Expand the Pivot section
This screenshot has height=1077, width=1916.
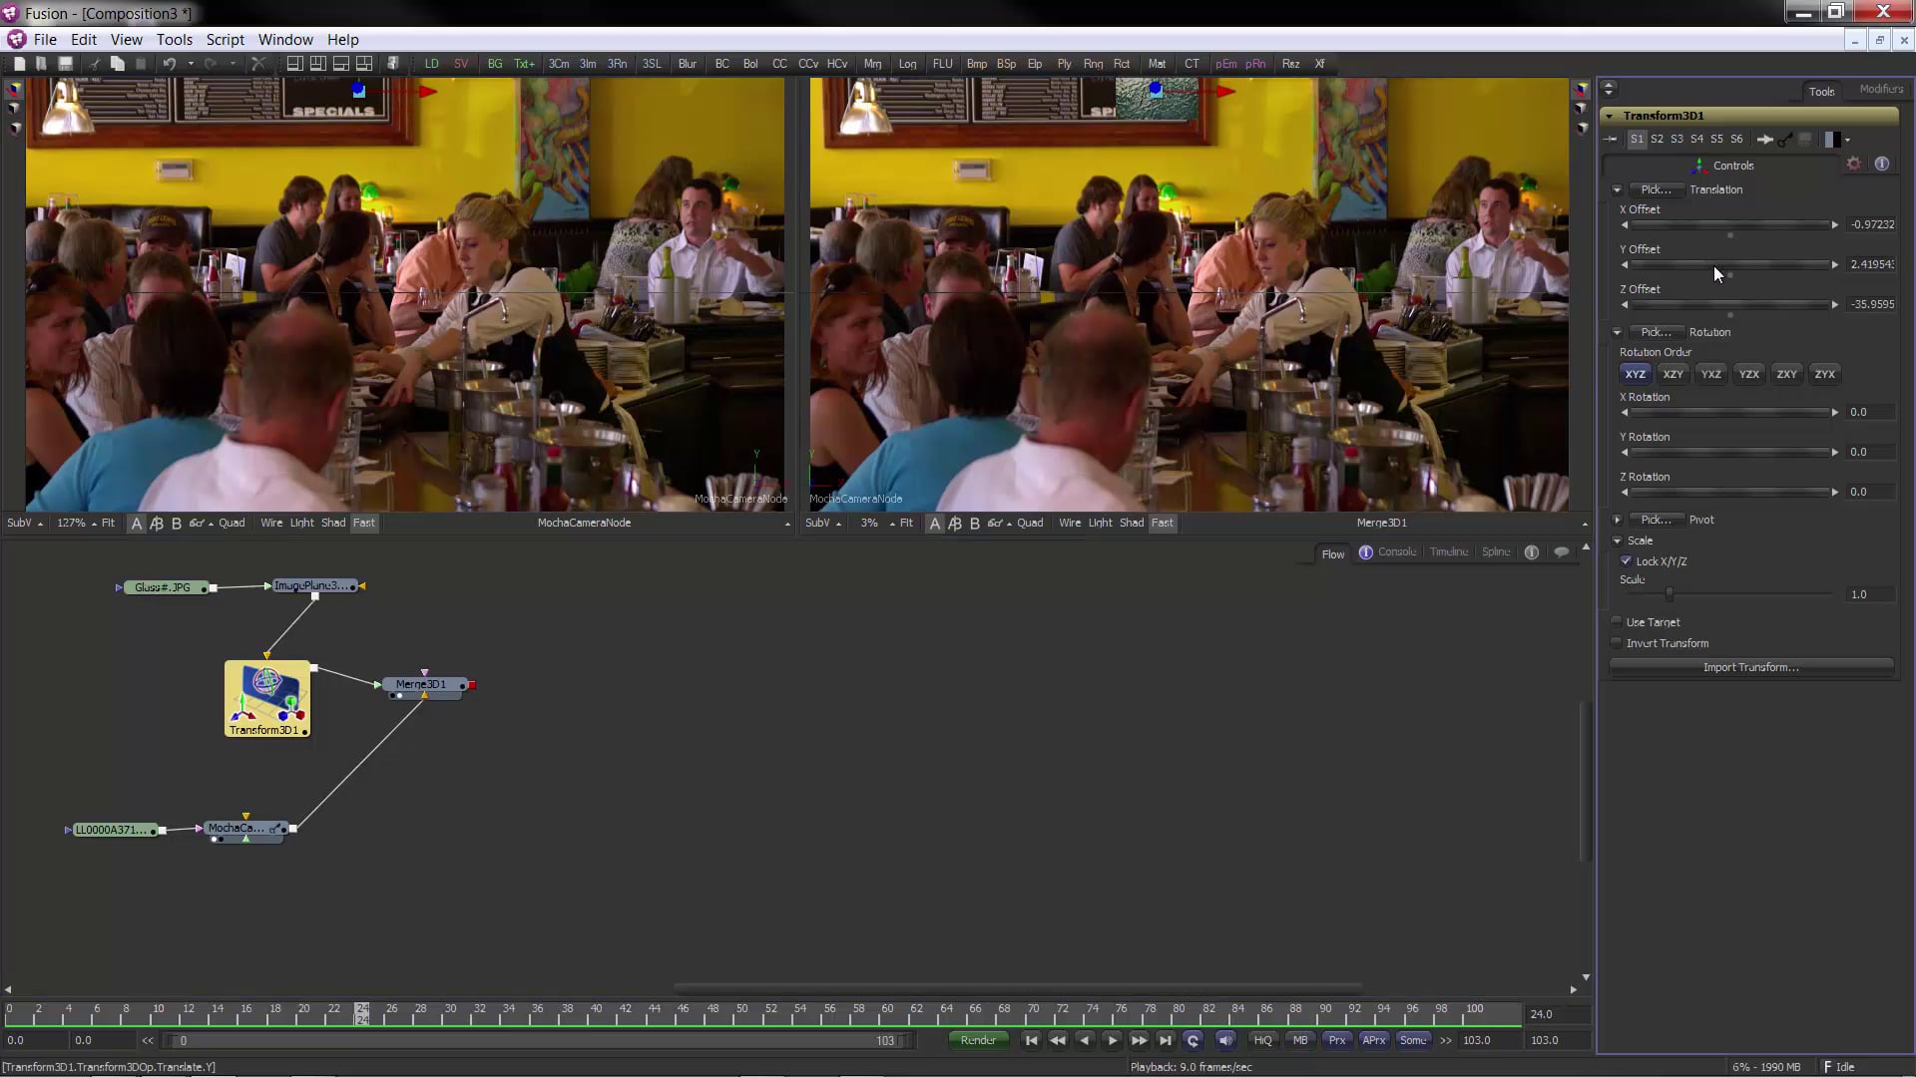click(1617, 520)
